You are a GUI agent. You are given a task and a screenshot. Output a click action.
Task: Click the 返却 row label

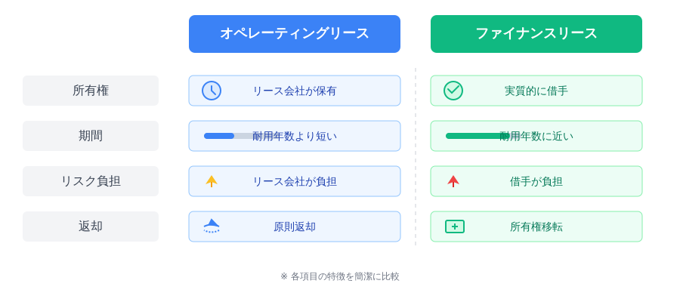91,226
